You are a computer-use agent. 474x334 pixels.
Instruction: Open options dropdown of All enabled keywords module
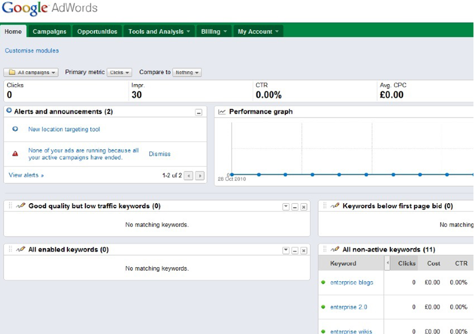(x=286, y=250)
